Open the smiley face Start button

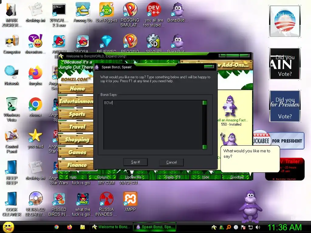tap(9, 227)
